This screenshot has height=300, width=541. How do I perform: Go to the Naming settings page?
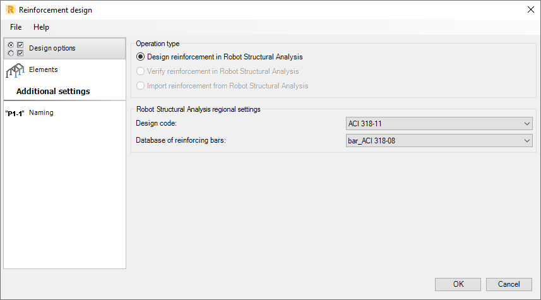41,113
